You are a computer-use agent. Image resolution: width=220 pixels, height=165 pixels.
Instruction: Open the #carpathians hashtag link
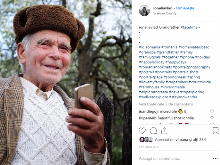pyautogui.click(x=177, y=82)
